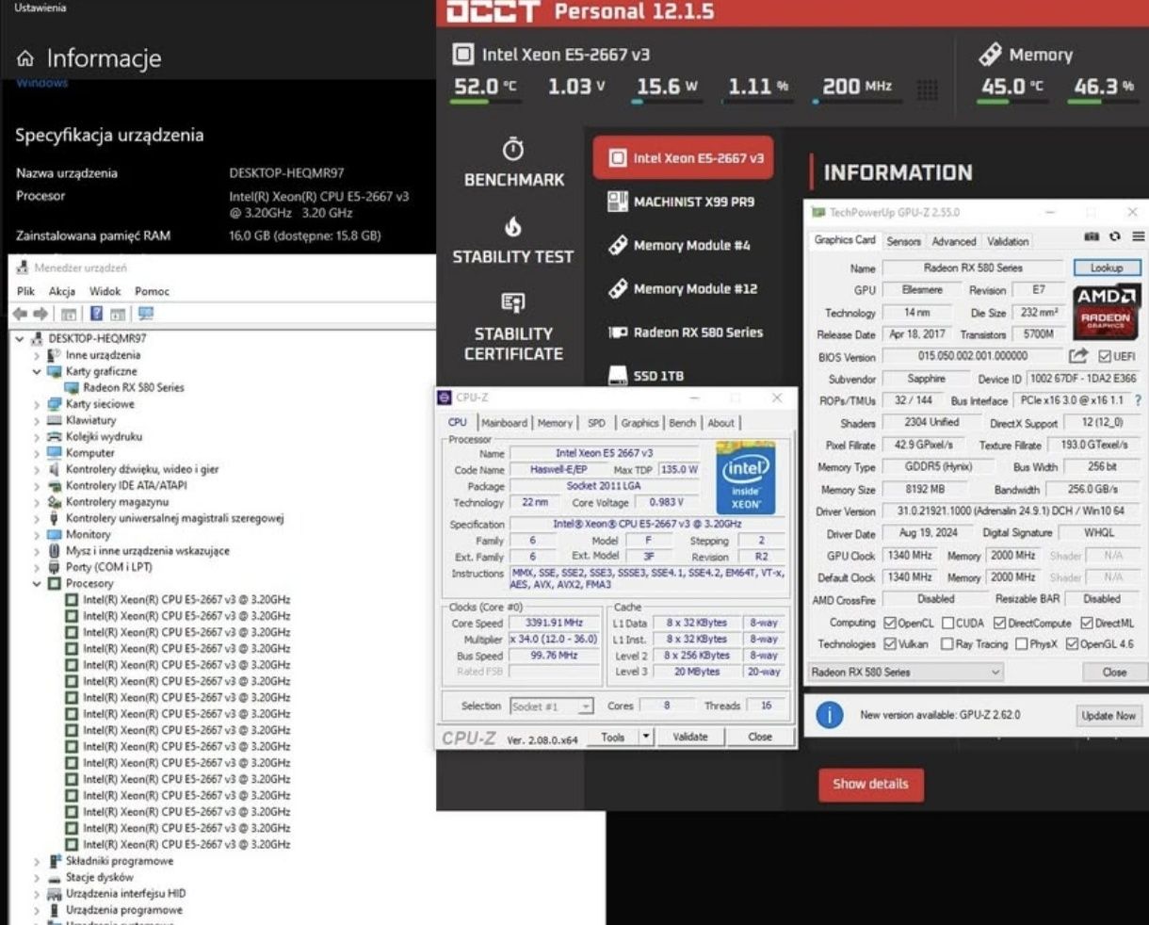1149x925 pixels.
Task: Open OCCT Stability Certificate icon
Action: pos(512,302)
